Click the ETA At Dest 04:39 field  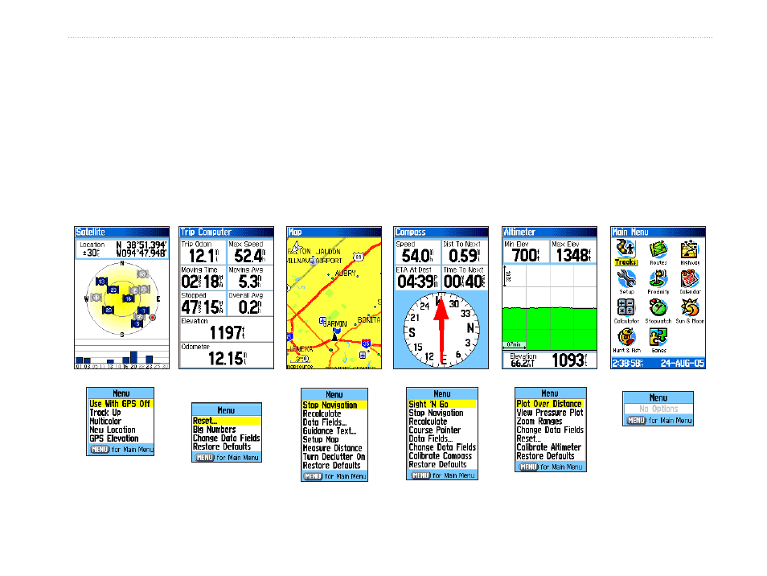tap(417, 278)
